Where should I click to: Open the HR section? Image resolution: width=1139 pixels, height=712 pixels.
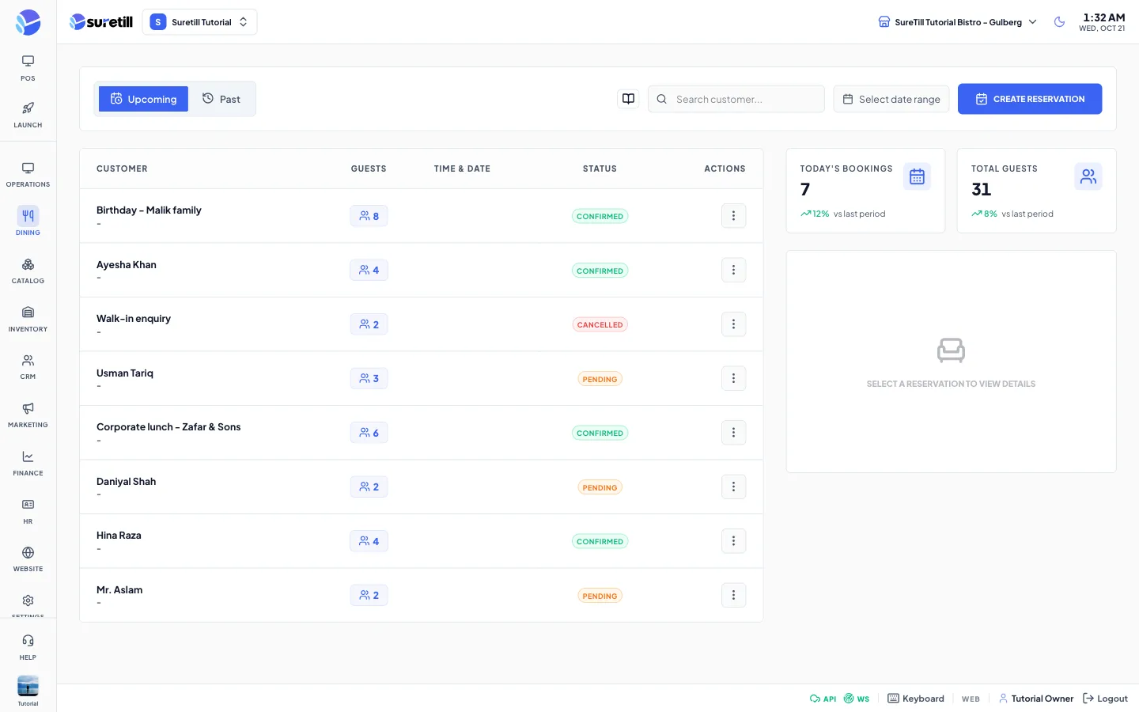pos(28,511)
